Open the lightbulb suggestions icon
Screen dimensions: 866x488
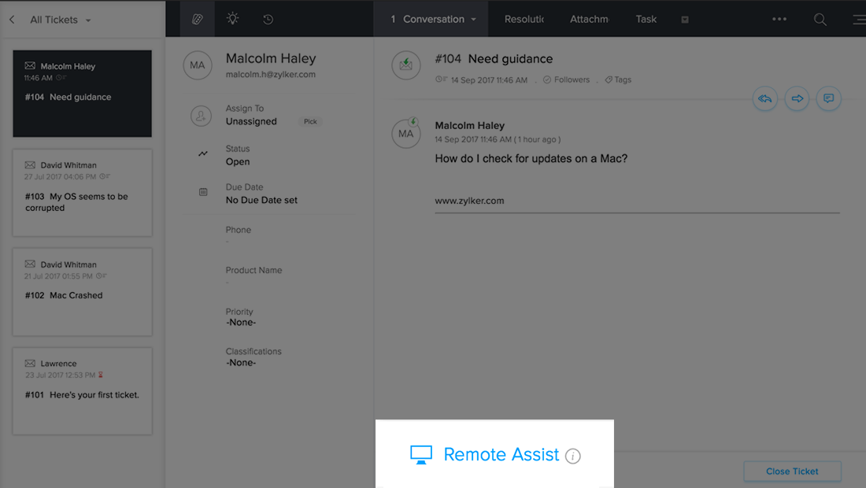point(232,19)
